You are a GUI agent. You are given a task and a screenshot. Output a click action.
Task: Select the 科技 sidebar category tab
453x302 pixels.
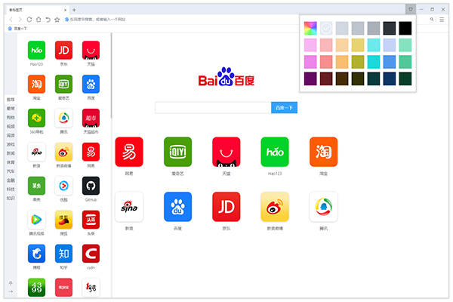click(x=11, y=190)
